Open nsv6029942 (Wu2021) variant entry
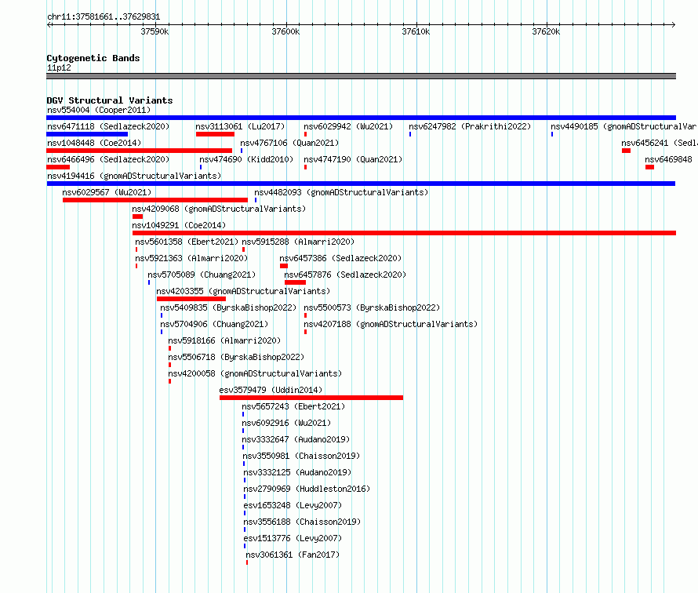 coord(348,126)
